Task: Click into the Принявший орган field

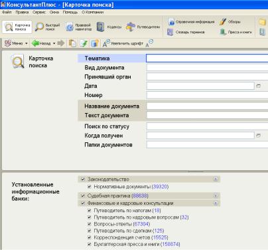Action: 207,76
